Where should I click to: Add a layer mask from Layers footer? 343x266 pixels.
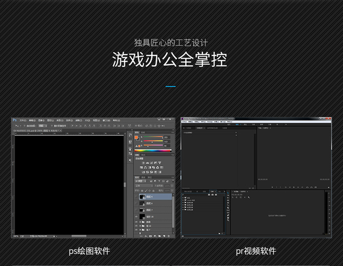pos(150,236)
